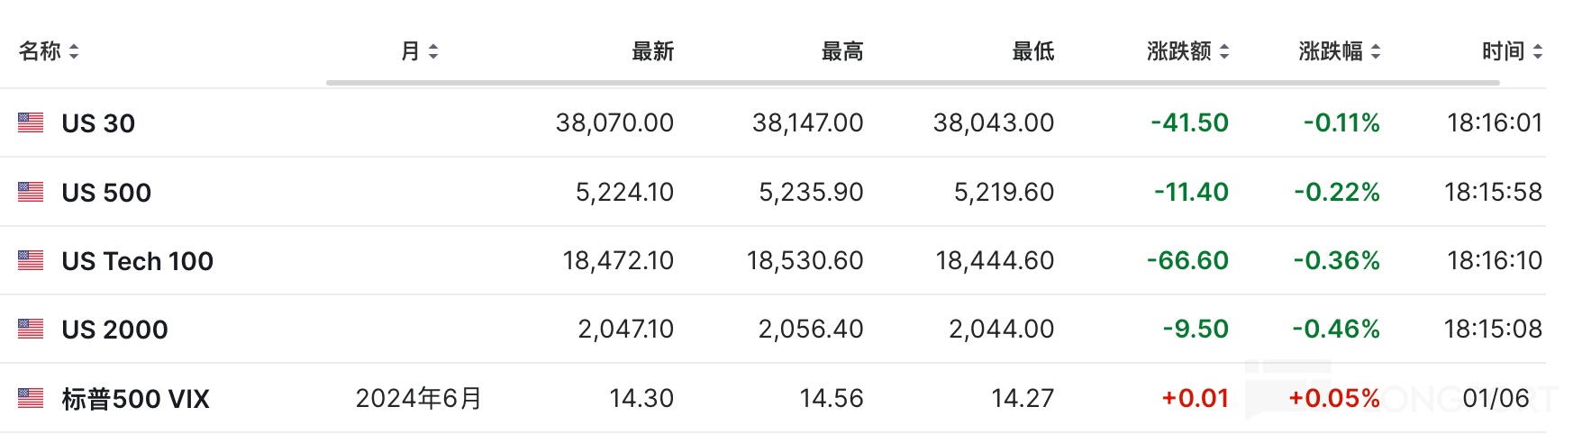
Task: Sort by 涨跌幅 column arrows
Action: coord(1376,52)
